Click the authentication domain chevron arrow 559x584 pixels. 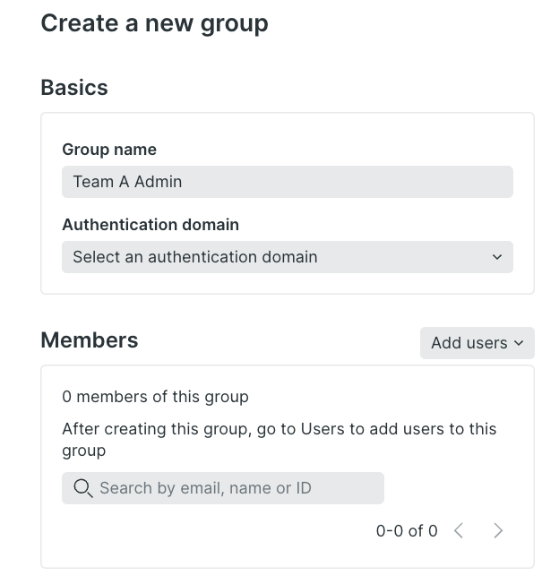(497, 257)
